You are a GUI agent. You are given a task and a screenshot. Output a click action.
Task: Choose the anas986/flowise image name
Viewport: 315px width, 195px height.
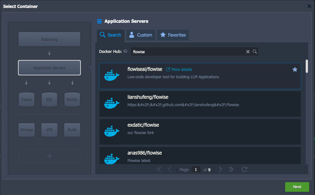coord(145,153)
